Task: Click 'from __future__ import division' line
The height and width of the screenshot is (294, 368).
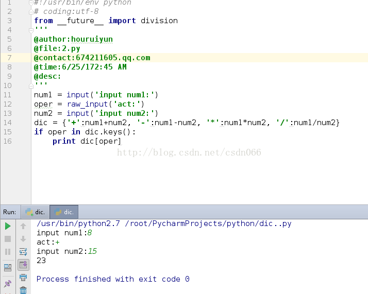Action: (106, 21)
